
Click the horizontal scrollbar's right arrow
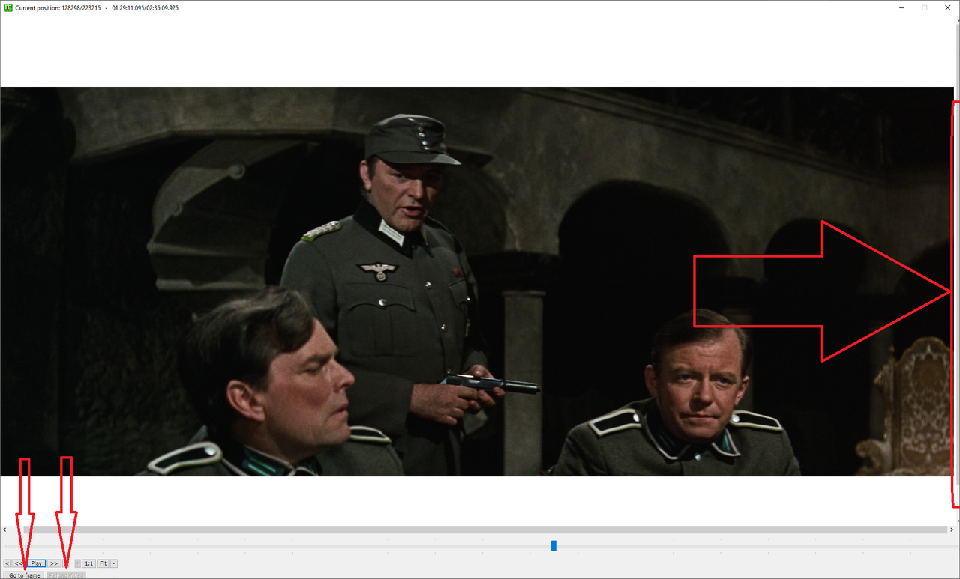click(951, 530)
